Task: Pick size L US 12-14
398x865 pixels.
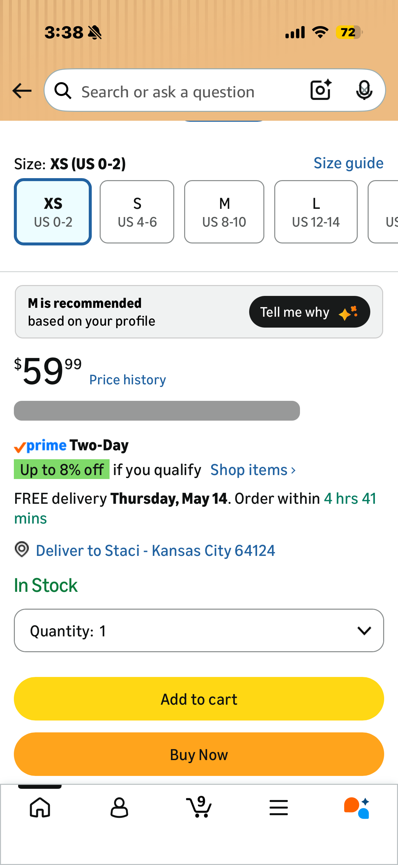Action: tap(316, 212)
